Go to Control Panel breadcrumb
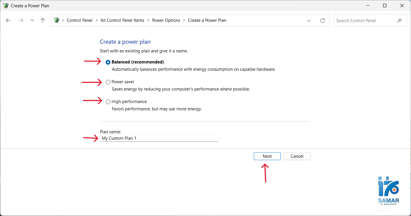The image size is (411, 216). point(79,20)
